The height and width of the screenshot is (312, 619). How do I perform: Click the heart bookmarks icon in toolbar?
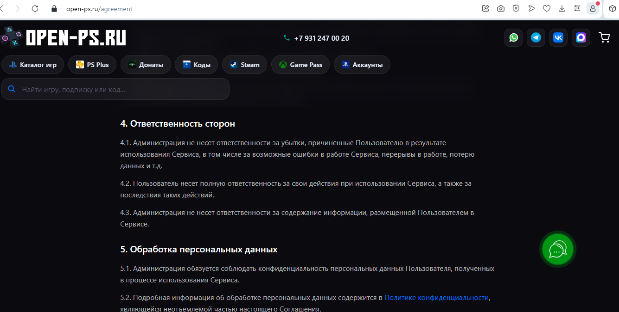coord(547,8)
